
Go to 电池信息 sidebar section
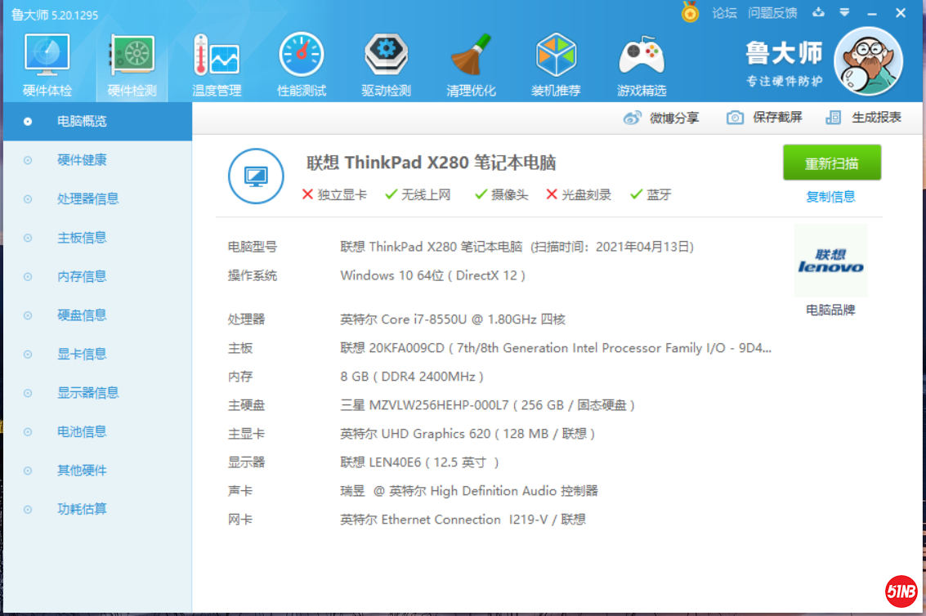pos(82,431)
